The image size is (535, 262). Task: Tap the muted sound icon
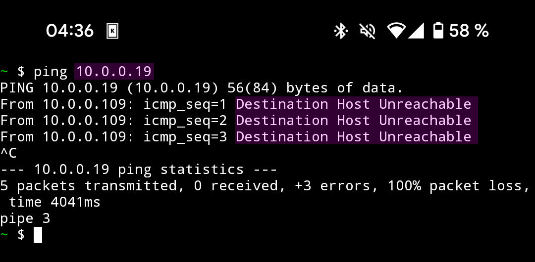(368, 31)
